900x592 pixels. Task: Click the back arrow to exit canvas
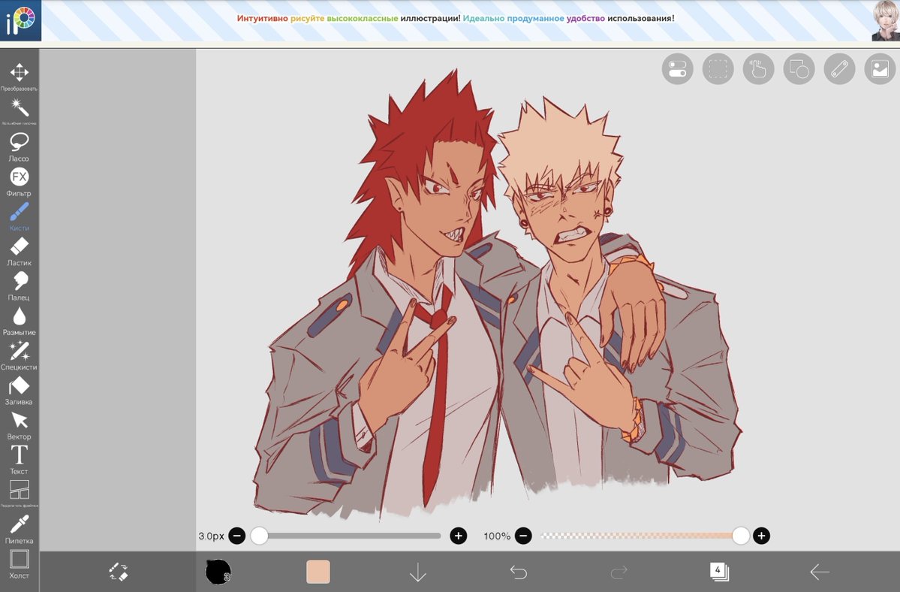(x=819, y=572)
